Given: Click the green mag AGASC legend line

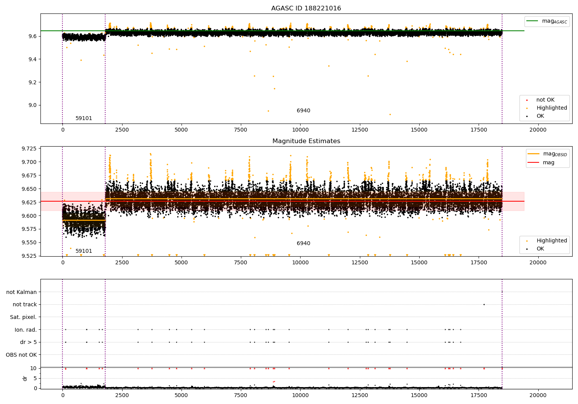Looking at the screenshot, I should [533, 21].
